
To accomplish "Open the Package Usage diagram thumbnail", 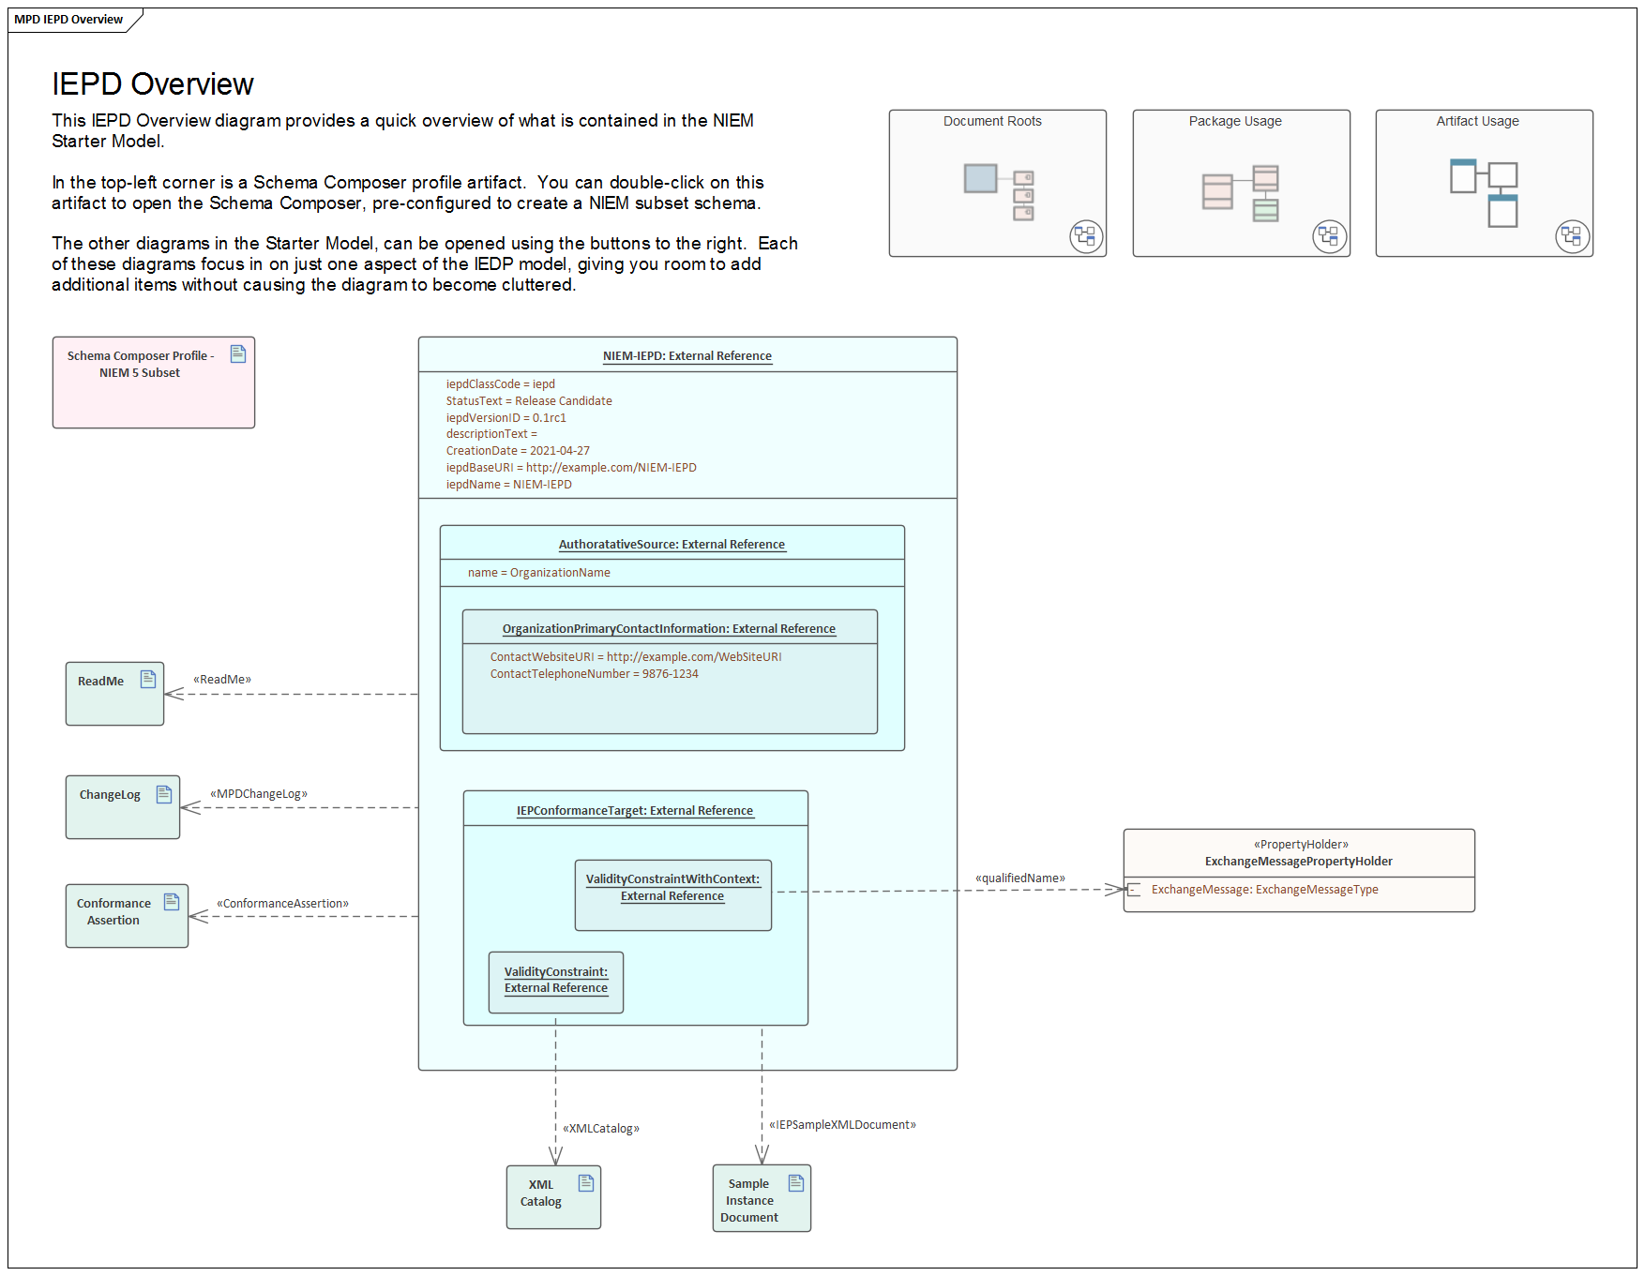I will tap(1241, 184).
